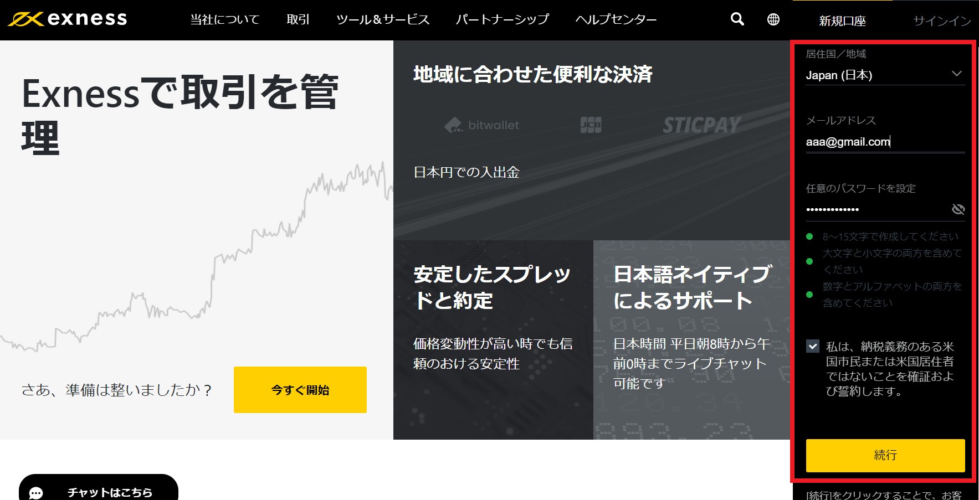Uncheck the non-US taxpayer confirmation checkbox

click(813, 347)
